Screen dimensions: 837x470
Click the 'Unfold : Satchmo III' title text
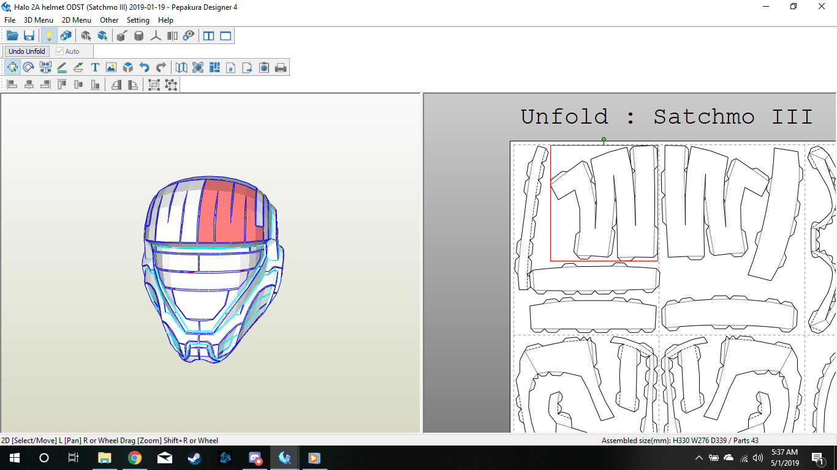click(667, 116)
